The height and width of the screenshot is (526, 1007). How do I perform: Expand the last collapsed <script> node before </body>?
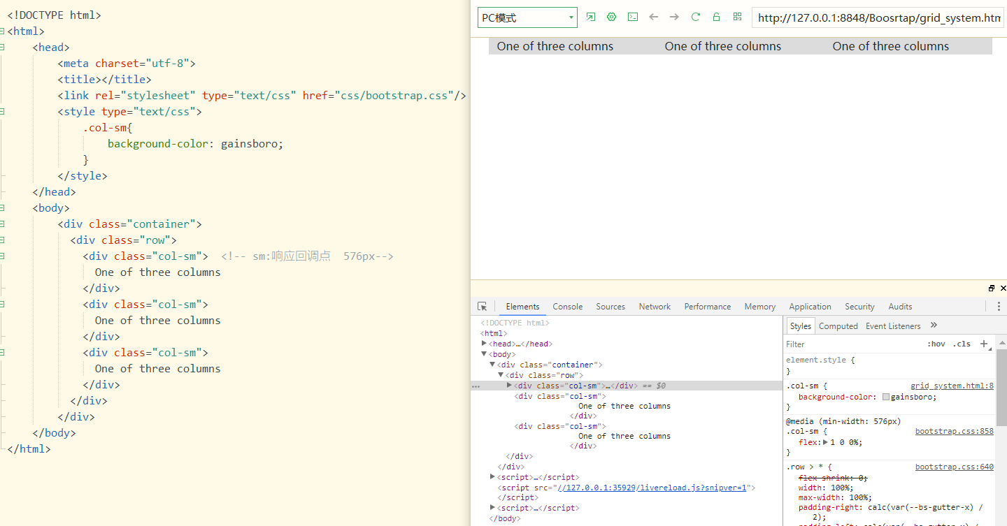click(x=492, y=508)
